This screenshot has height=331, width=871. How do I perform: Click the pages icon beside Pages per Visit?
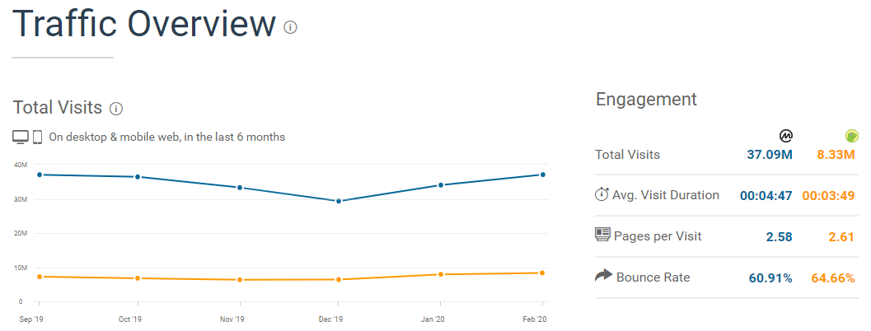[602, 235]
